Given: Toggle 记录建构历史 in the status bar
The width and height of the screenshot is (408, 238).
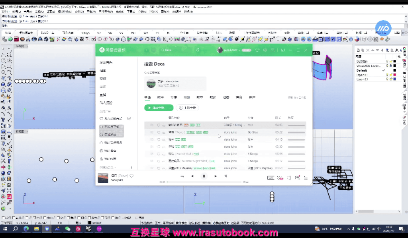Looking at the screenshot, I should (x=221, y=223).
